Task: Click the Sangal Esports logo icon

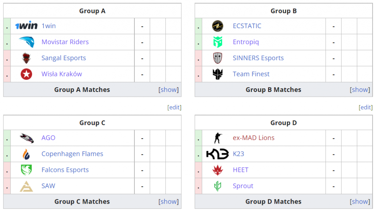Action: [x=26, y=58]
